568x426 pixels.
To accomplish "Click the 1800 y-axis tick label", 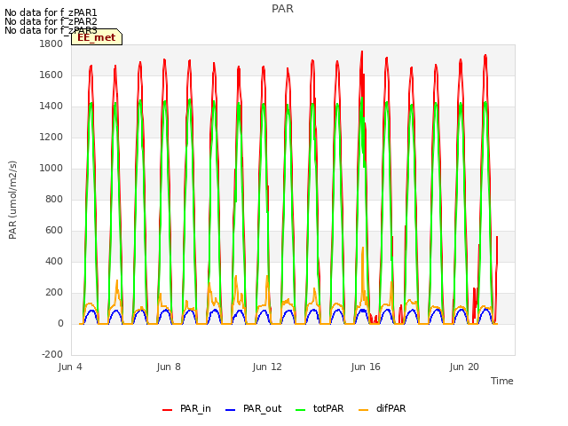I will [x=51, y=43].
